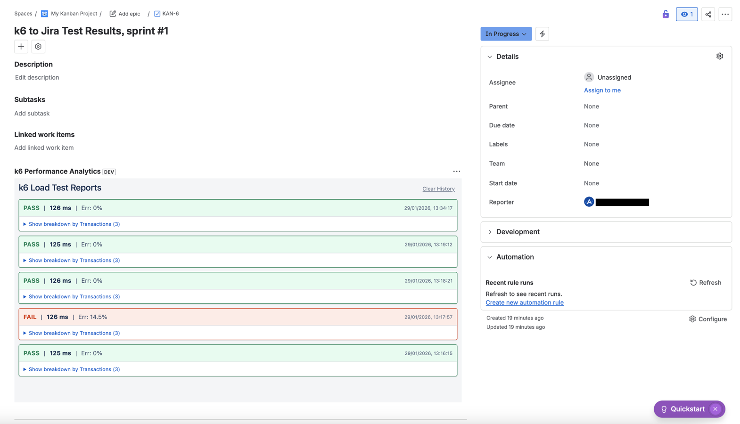
Task: Open the In Progress status dropdown
Action: point(506,34)
